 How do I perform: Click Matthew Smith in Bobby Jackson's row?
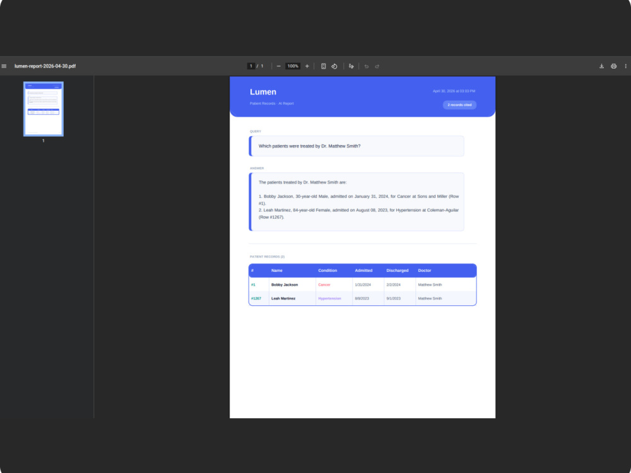[x=430, y=285]
